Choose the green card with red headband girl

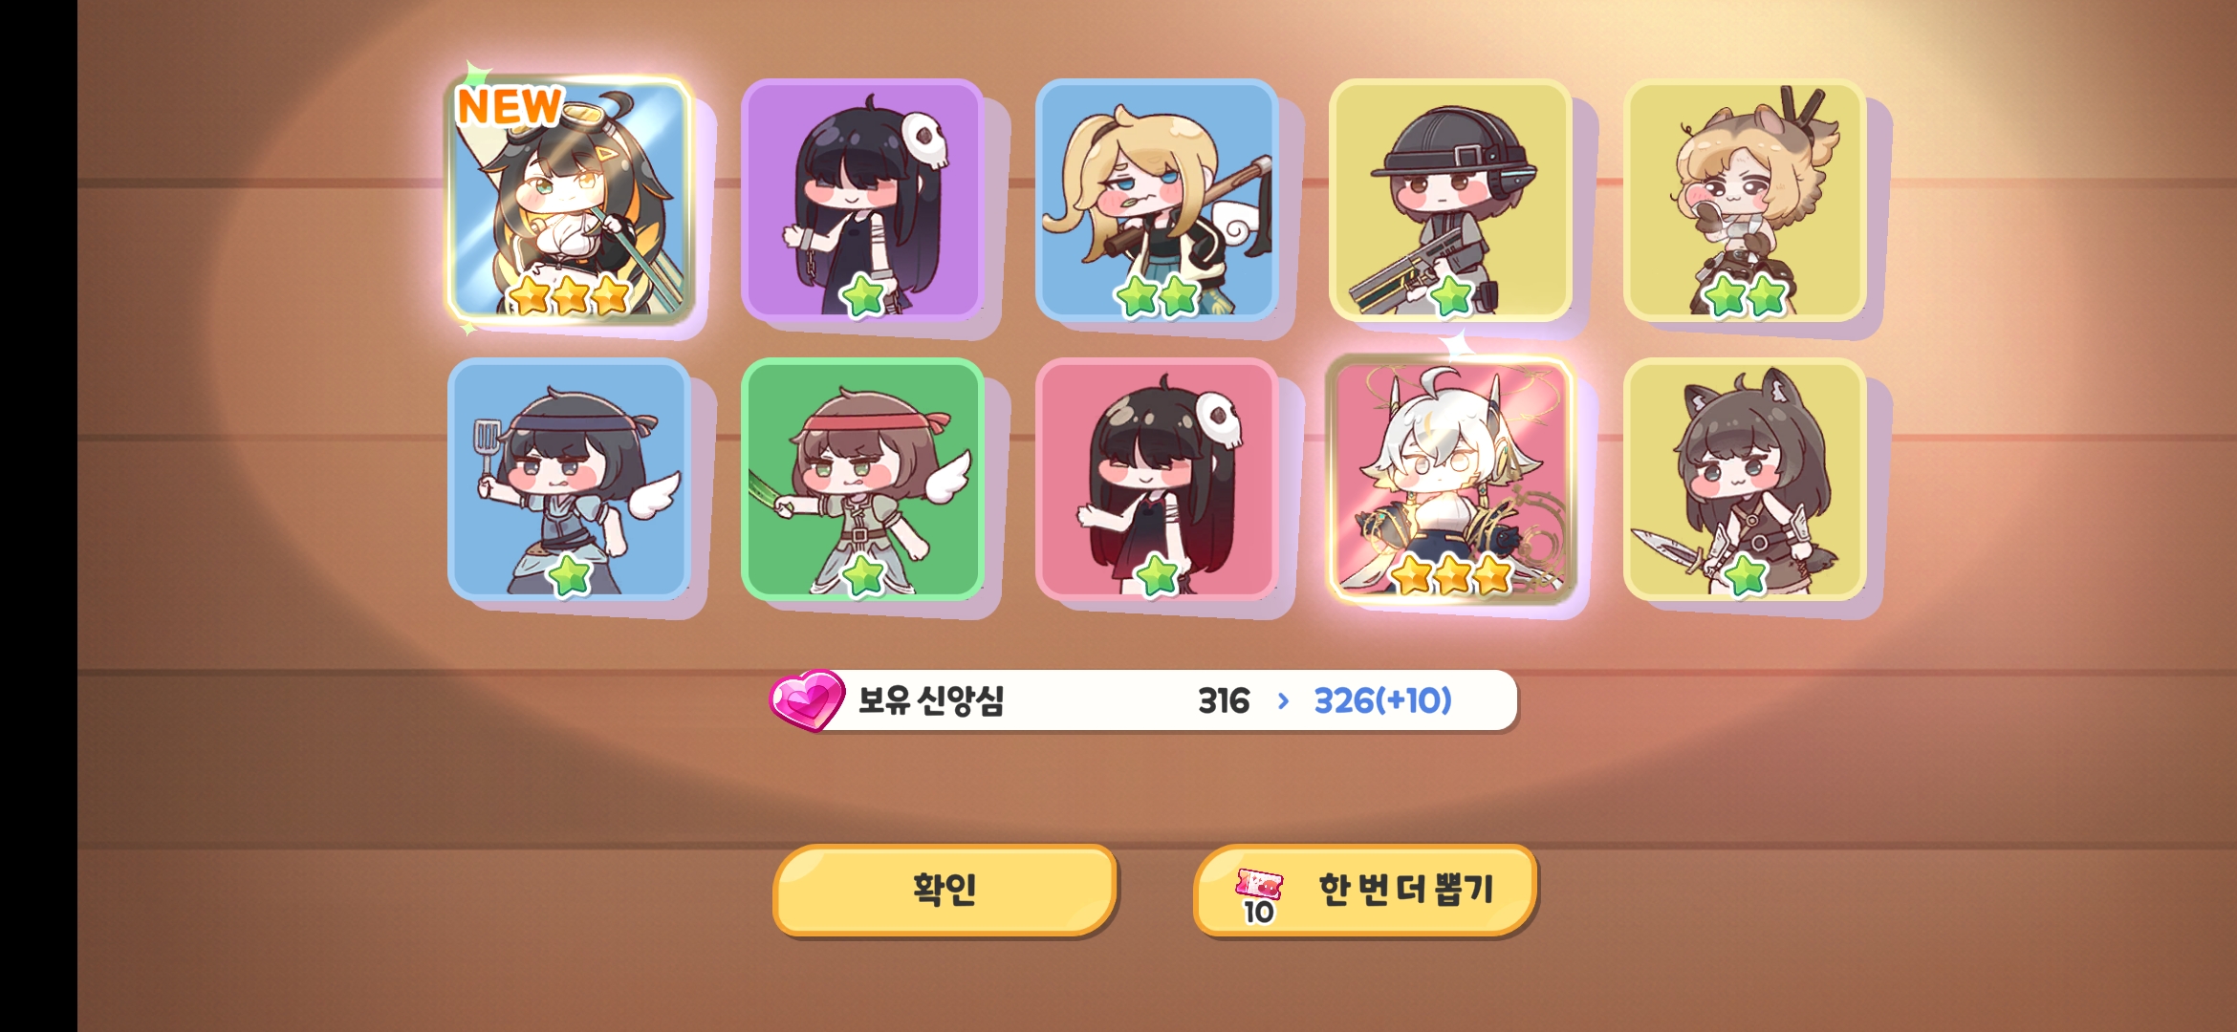pyautogui.click(x=862, y=479)
